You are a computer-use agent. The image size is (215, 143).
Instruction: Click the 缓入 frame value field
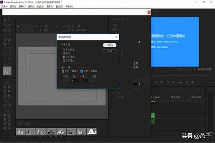coord(75,80)
